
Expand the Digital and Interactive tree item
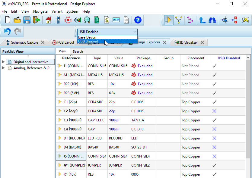(x=3, y=62)
